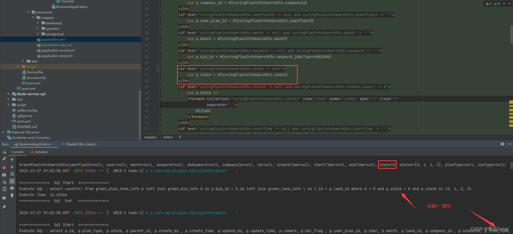Open the Run tool window gear settings
The height and width of the screenshot is (234, 513).
point(502,144)
